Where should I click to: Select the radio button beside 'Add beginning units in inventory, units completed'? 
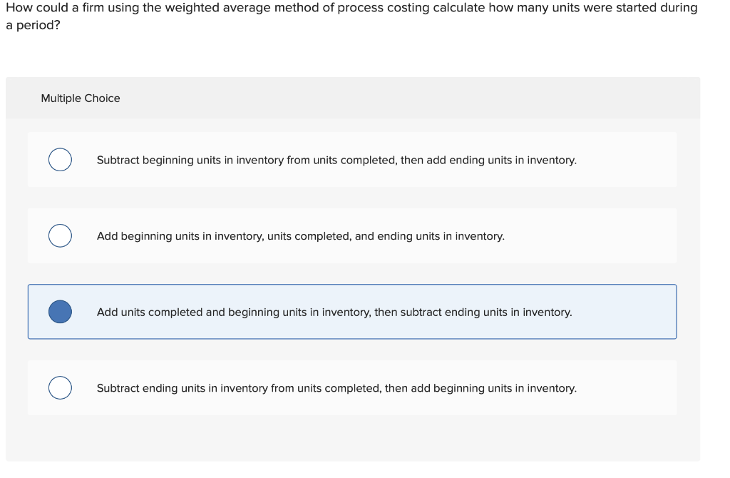[x=59, y=235]
